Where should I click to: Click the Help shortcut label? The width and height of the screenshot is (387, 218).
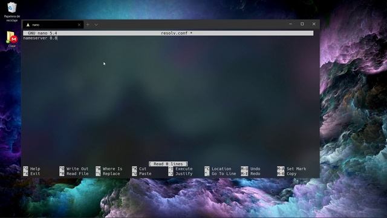(x=35, y=169)
